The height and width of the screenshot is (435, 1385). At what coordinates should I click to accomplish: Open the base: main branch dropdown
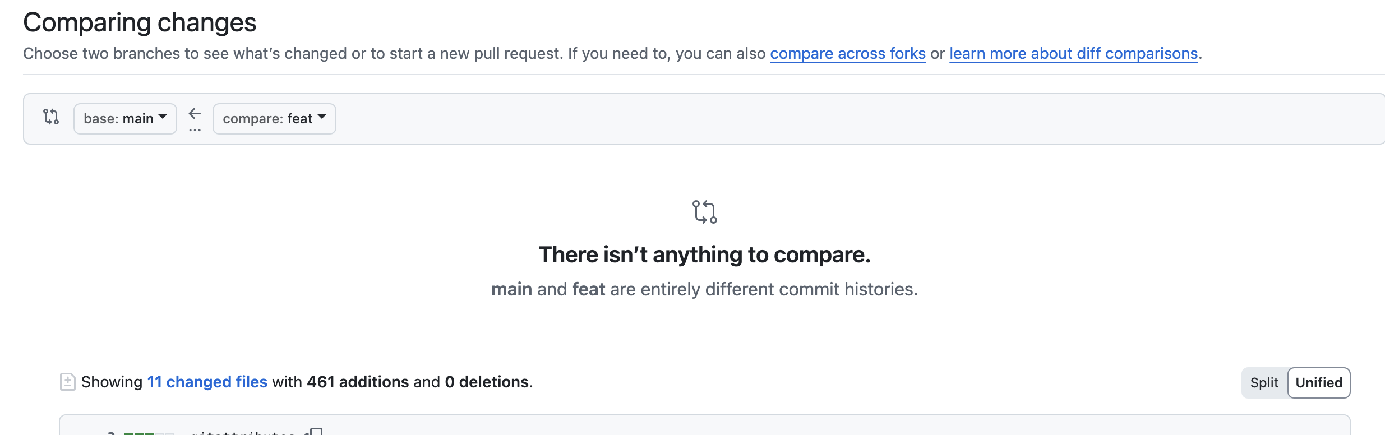pyautogui.click(x=125, y=119)
